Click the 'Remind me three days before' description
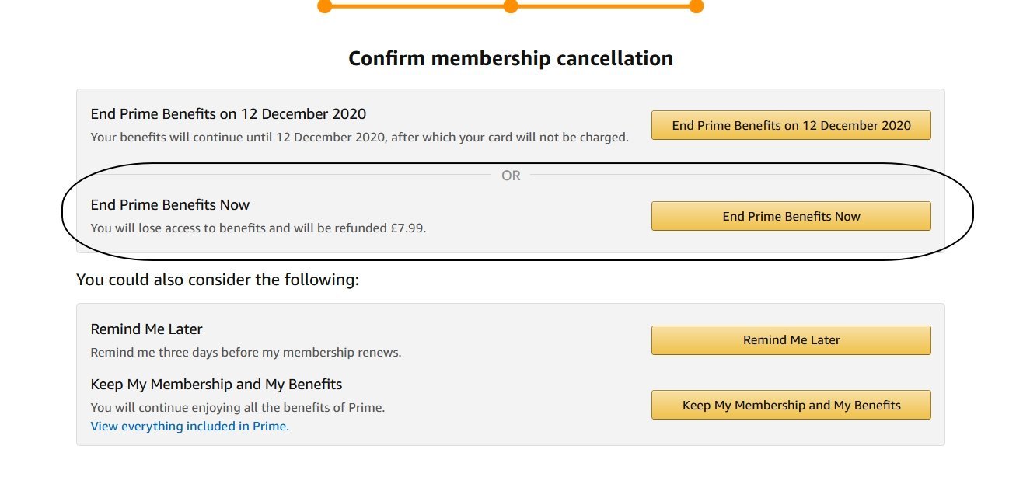 pos(246,353)
